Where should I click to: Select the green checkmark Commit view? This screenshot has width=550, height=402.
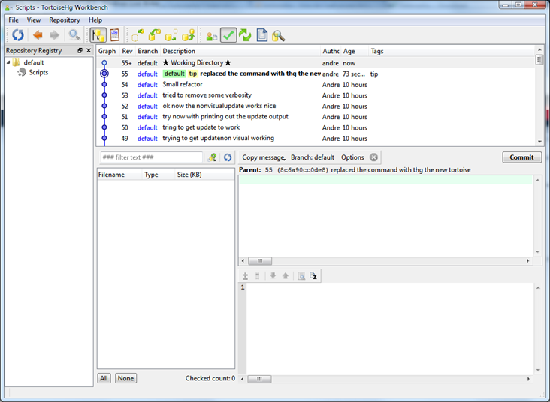coord(228,35)
